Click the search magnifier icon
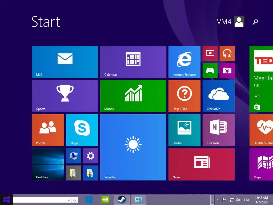The width and height of the screenshot is (273, 205). click(x=255, y=22)
